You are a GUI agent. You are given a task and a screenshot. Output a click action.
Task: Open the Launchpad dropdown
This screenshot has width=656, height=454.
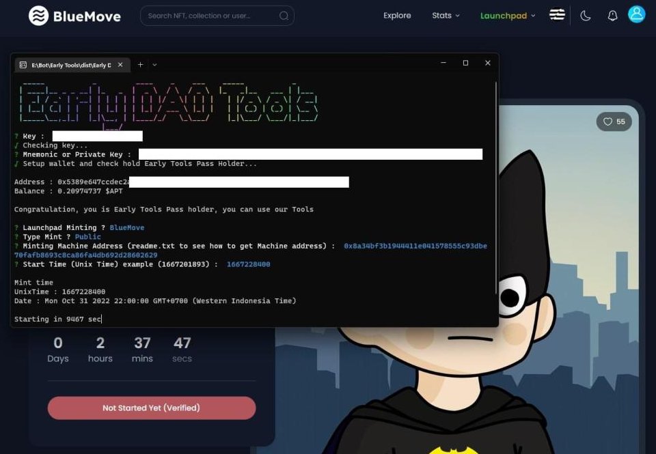click(506, 15)
